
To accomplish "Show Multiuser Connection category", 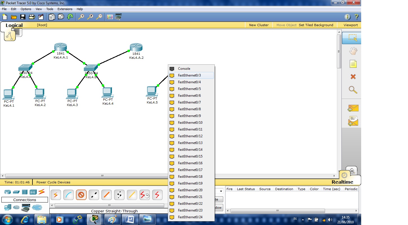I will click(x=37, y=208).
